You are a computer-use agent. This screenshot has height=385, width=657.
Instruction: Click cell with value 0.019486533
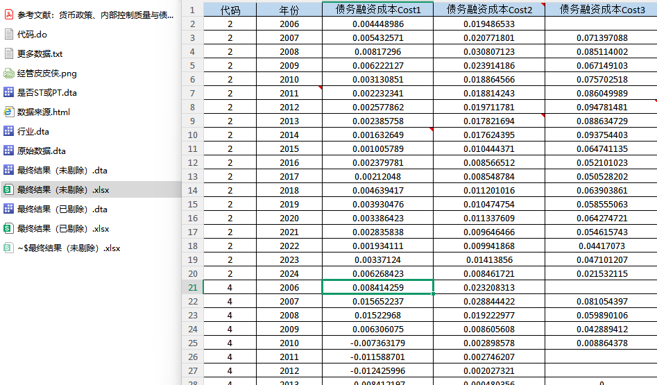point(489,24)
